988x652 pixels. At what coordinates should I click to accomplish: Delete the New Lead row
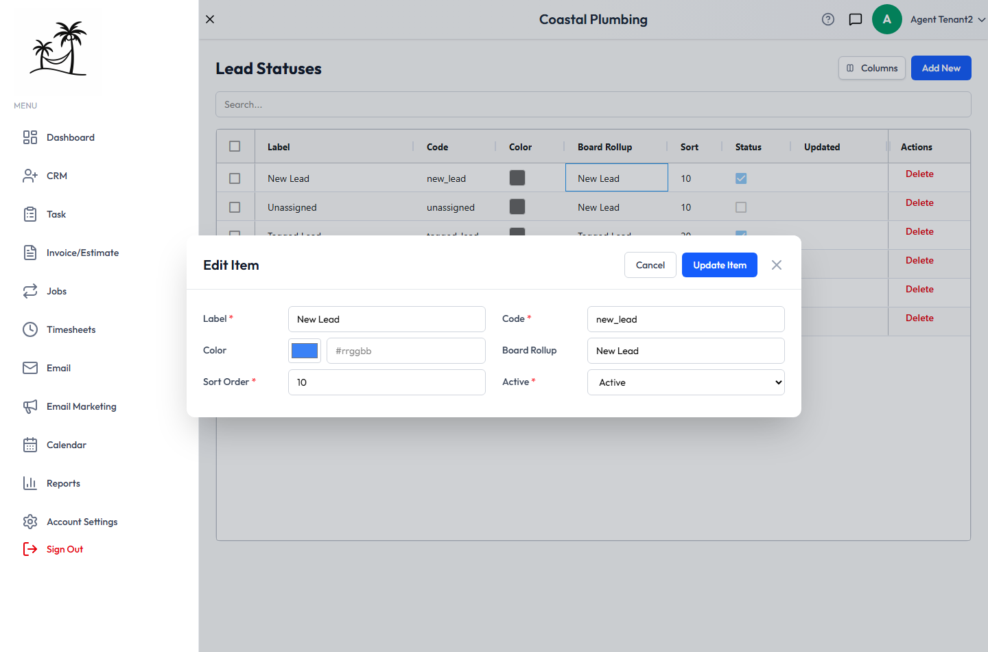(x=919, y=174)
